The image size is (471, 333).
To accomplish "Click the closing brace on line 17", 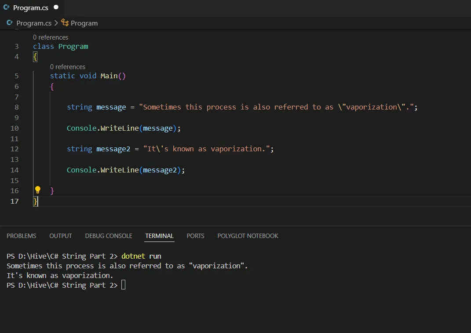I will (36, 201).
